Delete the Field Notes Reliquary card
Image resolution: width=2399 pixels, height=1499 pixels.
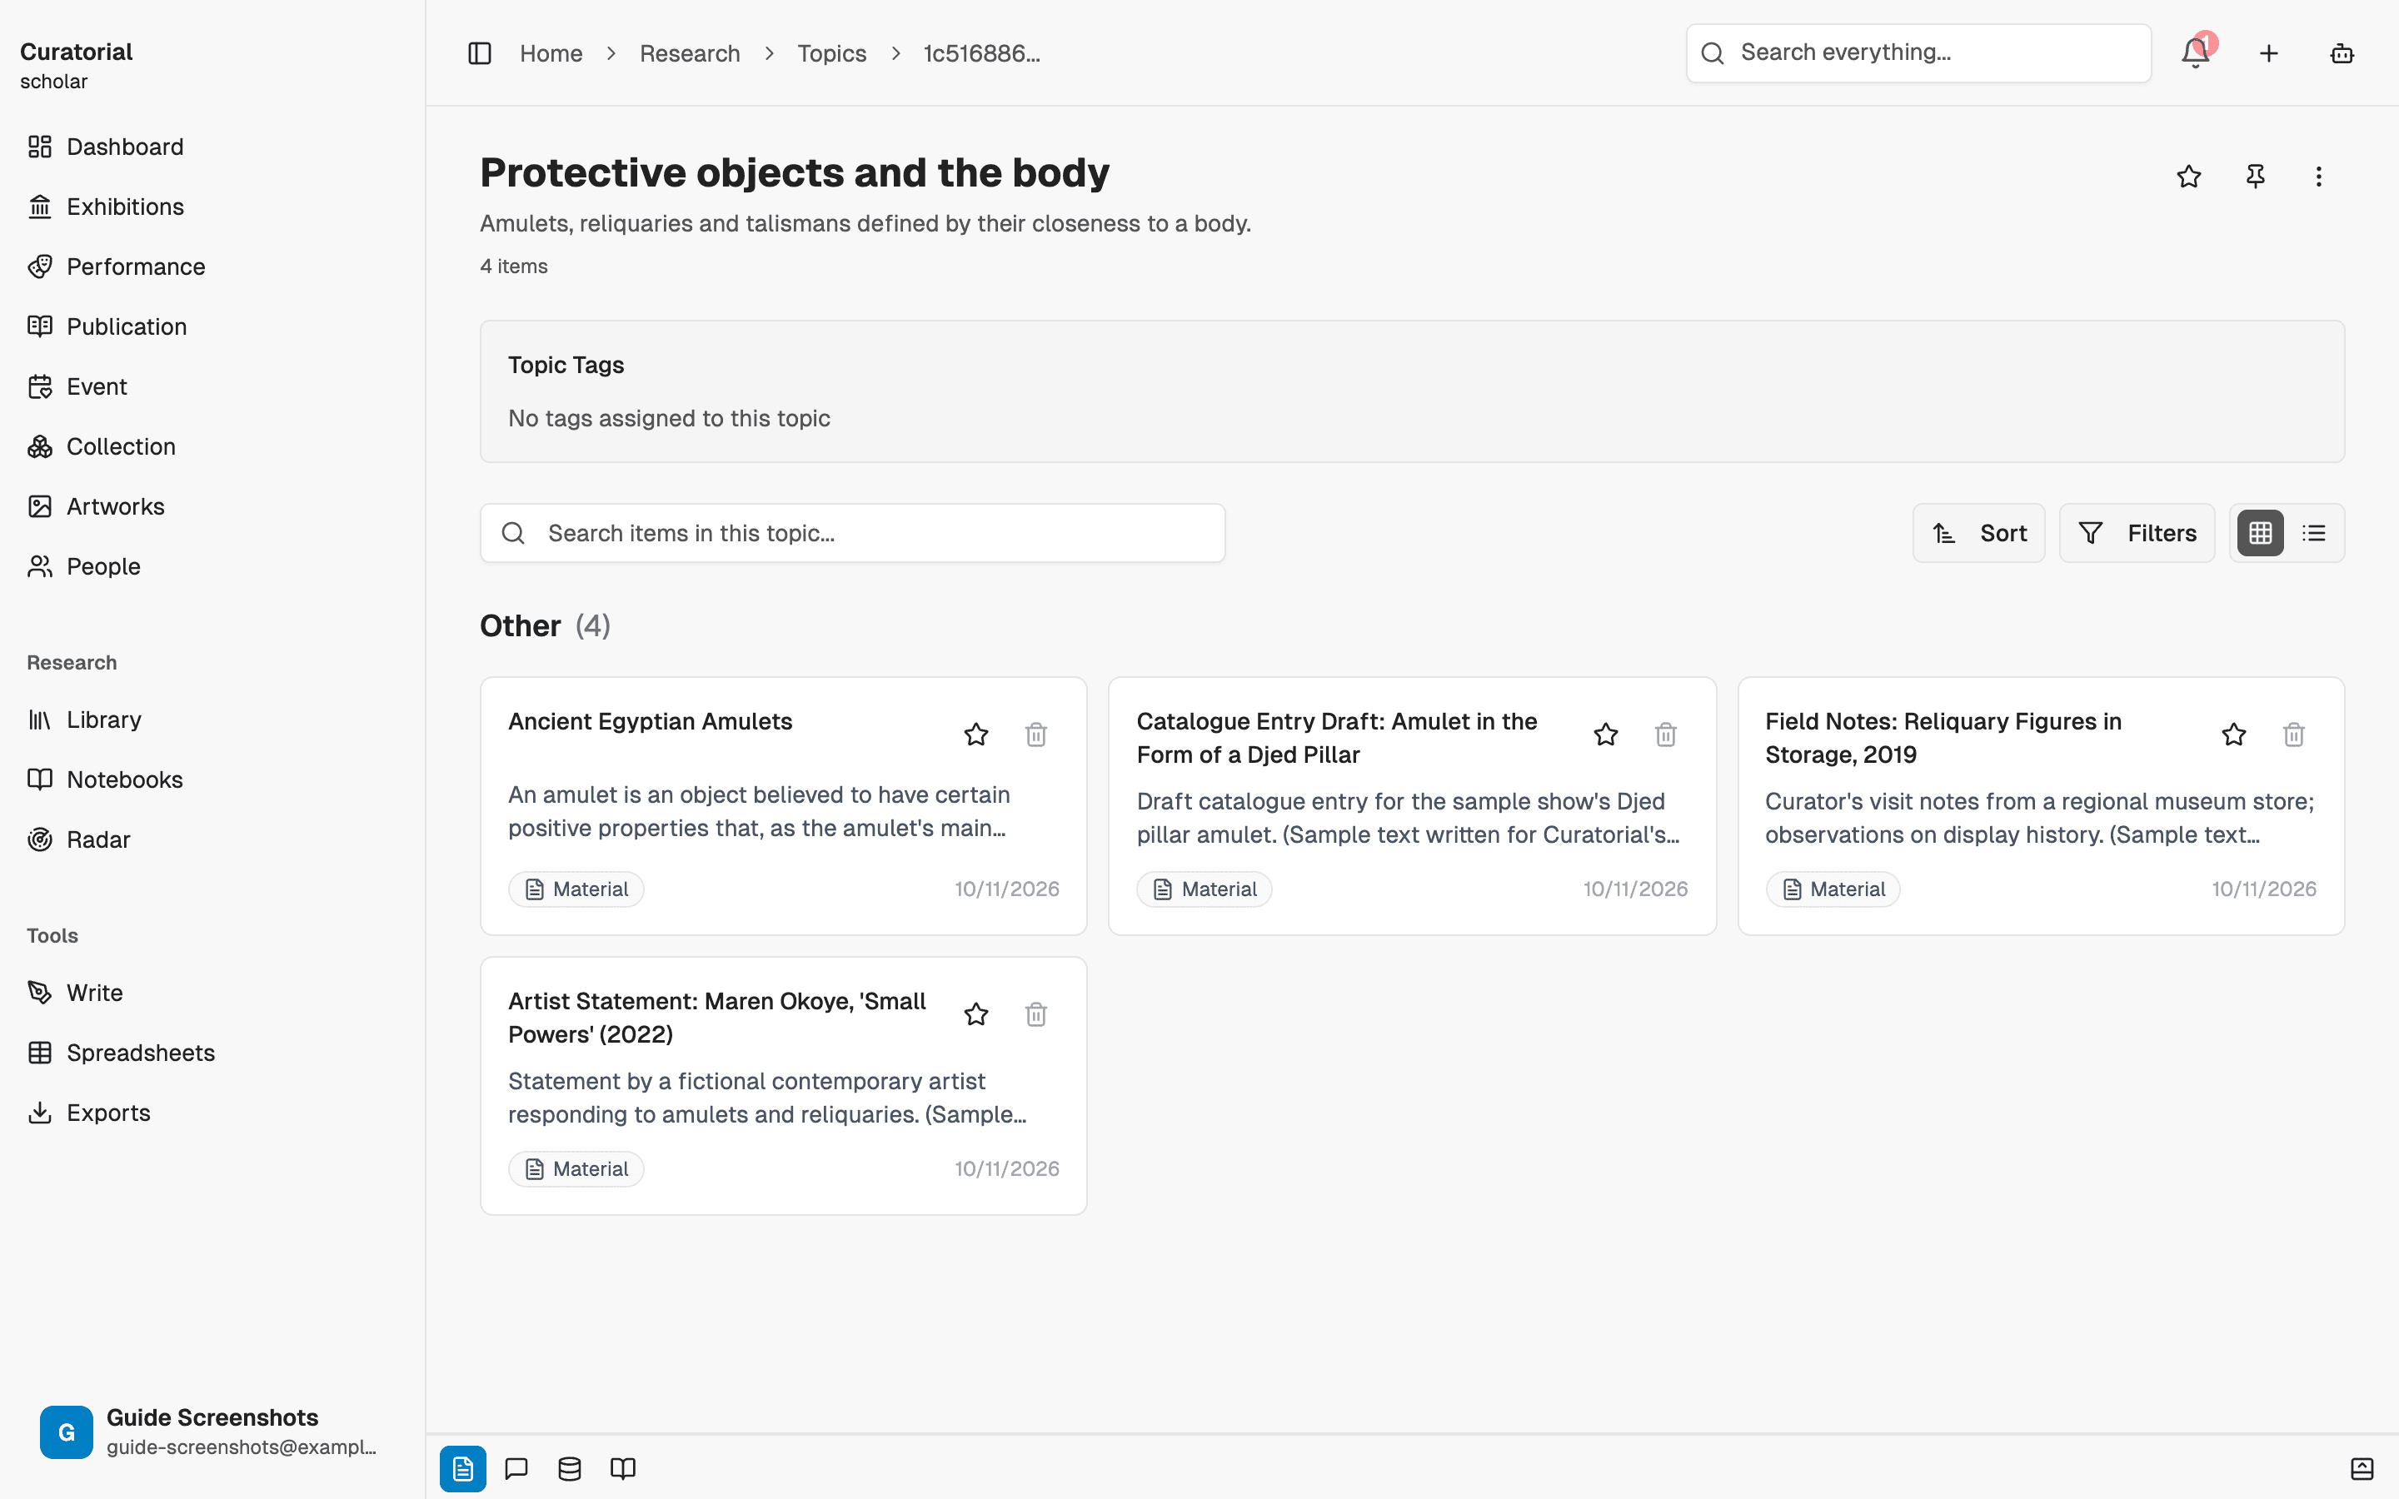(2294, 735)
